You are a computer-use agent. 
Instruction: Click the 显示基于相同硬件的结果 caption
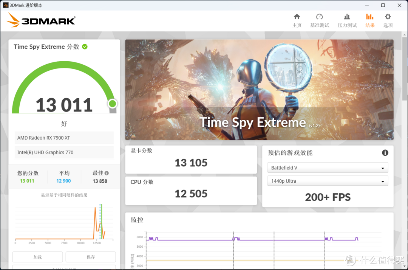[64, 195]
